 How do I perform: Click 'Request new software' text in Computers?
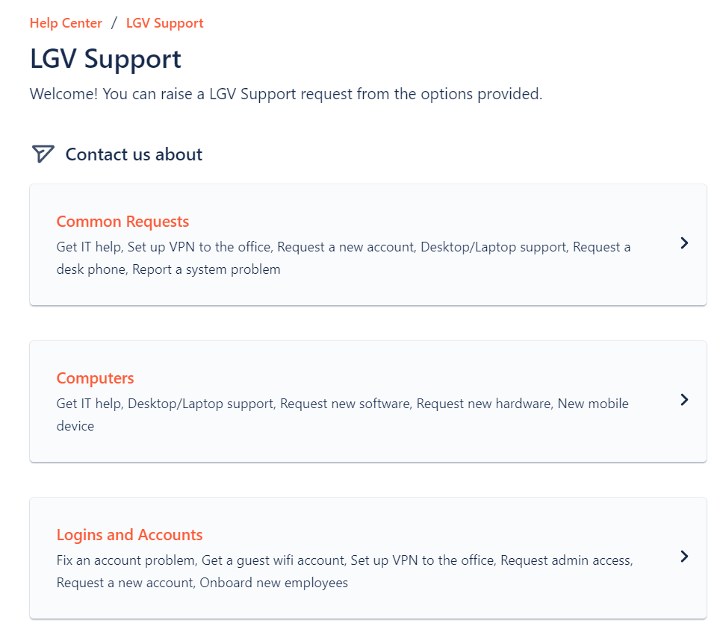click(345, 404)
